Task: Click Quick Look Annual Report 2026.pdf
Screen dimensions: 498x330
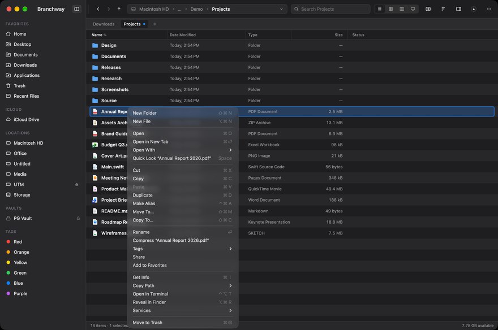Action: point(183,158)
